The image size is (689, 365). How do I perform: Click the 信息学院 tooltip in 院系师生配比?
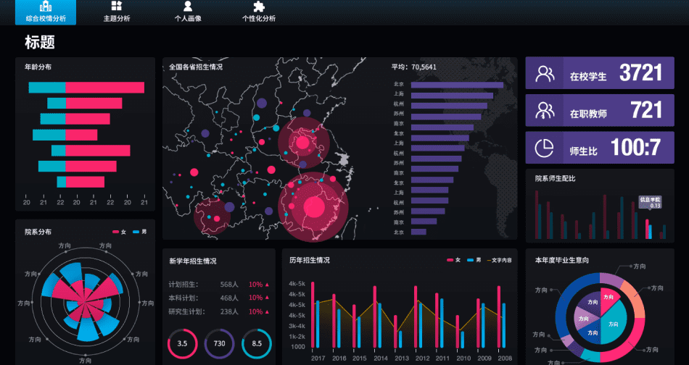pos(651,202)
